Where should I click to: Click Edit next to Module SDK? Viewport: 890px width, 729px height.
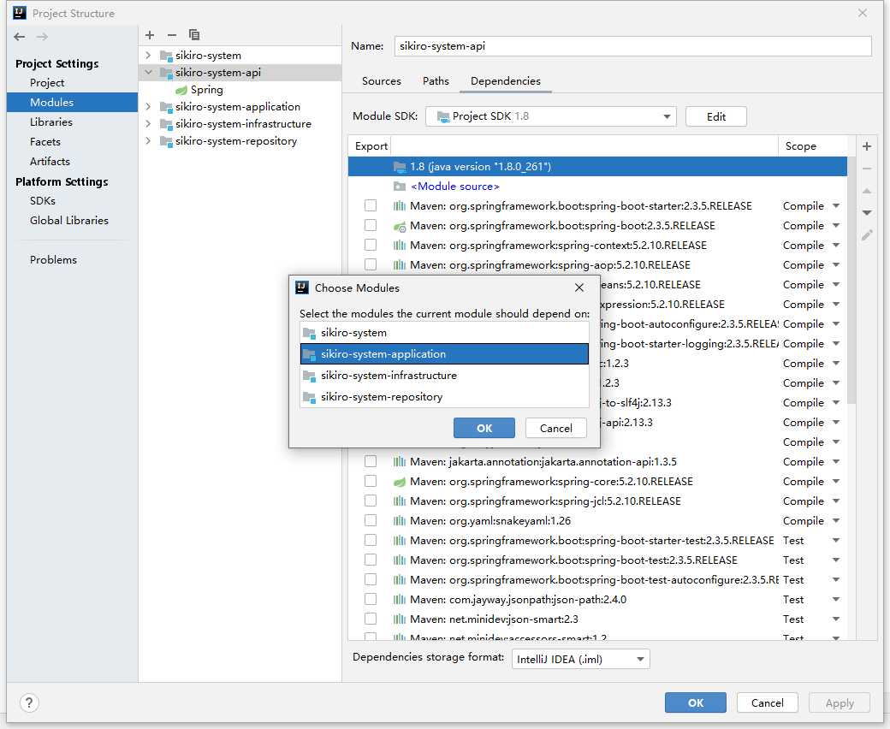pyautogui.click(x=715, y=117)
